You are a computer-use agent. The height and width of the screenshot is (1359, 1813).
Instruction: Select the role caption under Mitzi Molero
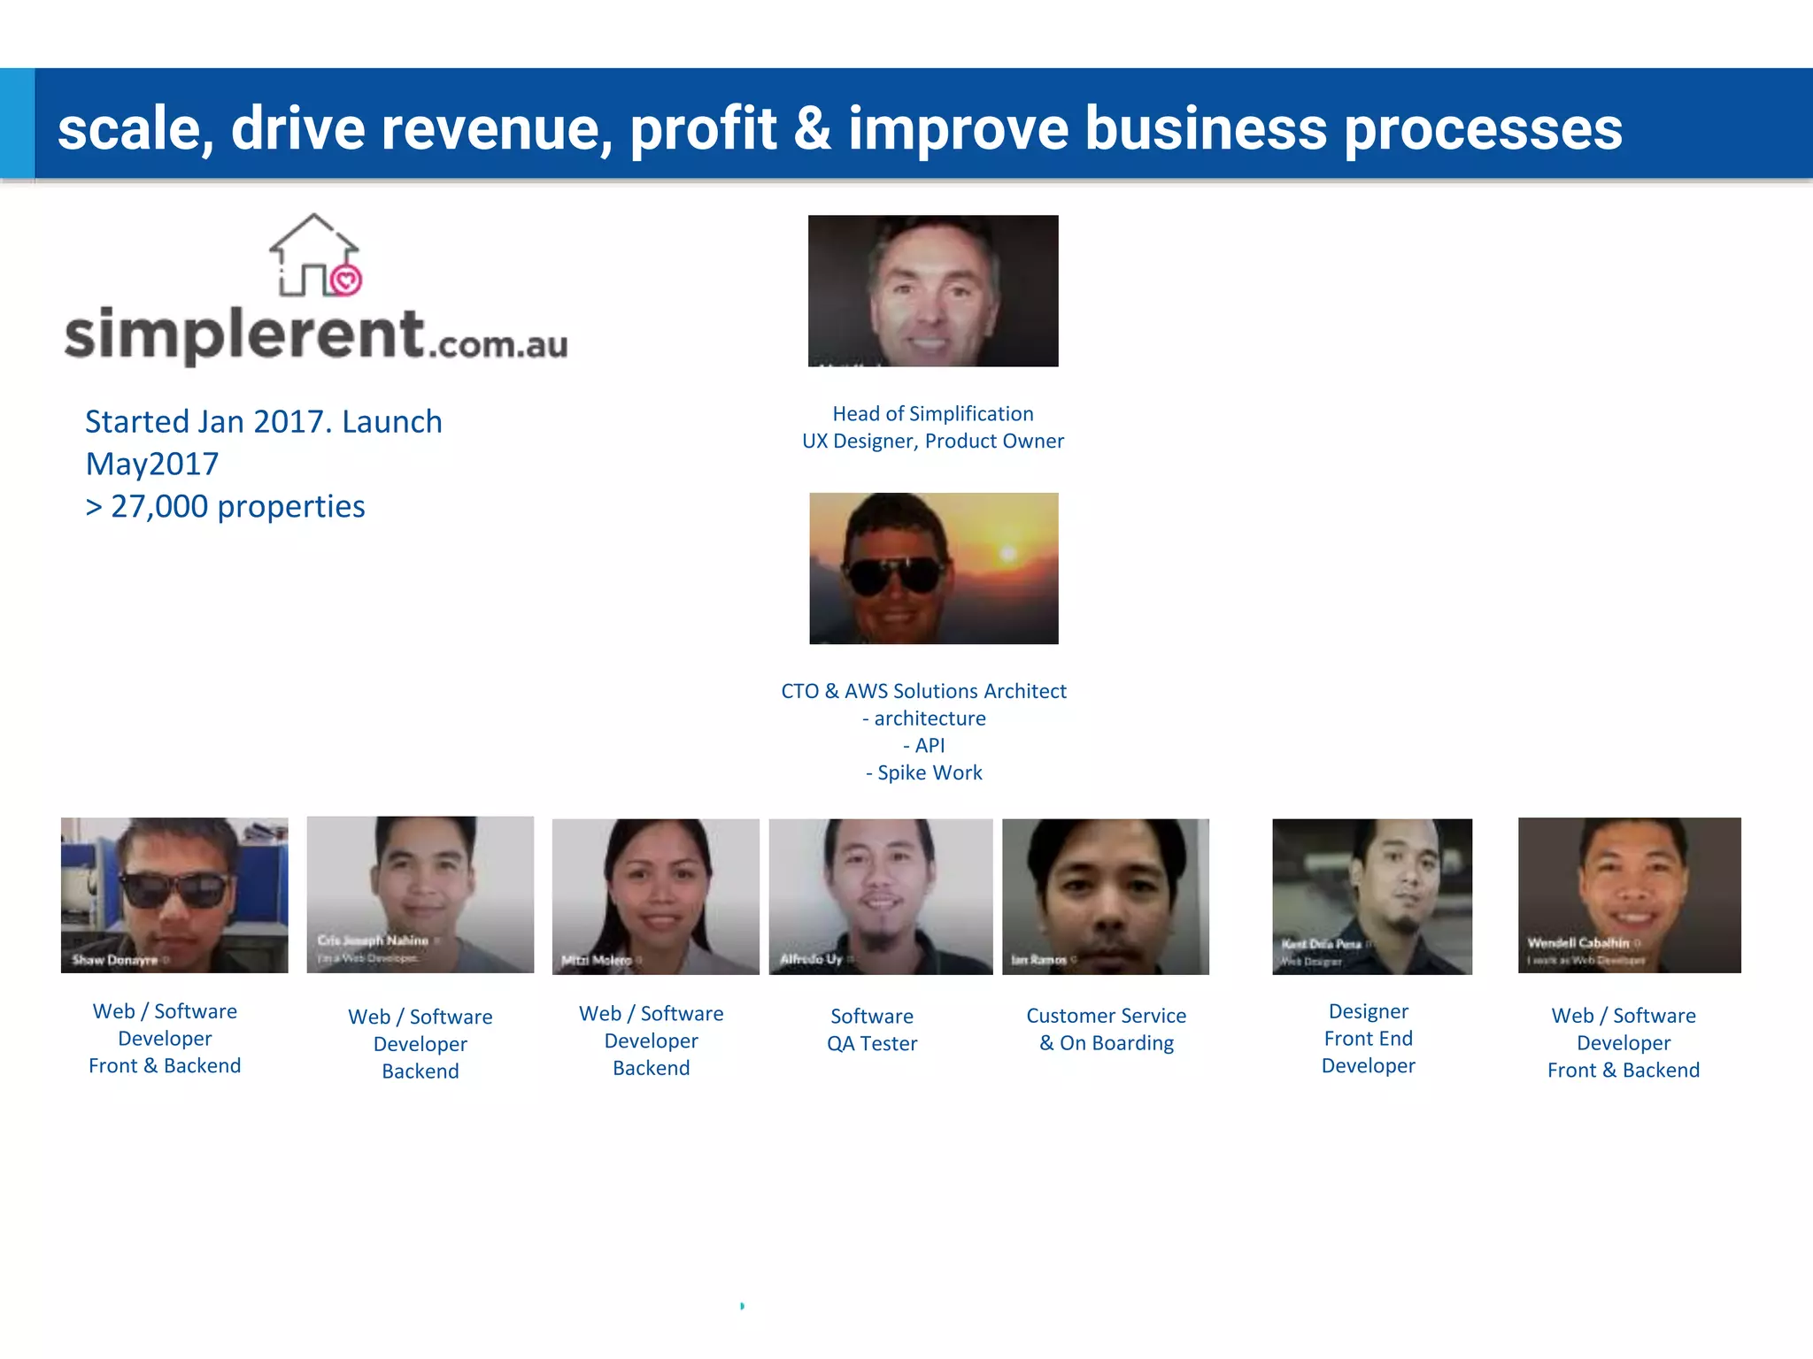point(652,1040)
